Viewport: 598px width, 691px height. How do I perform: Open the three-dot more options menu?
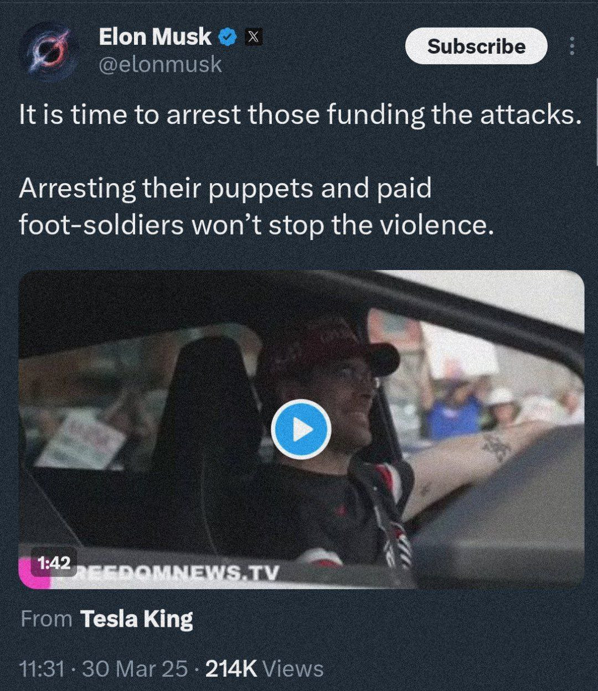[x=573, y=46]
